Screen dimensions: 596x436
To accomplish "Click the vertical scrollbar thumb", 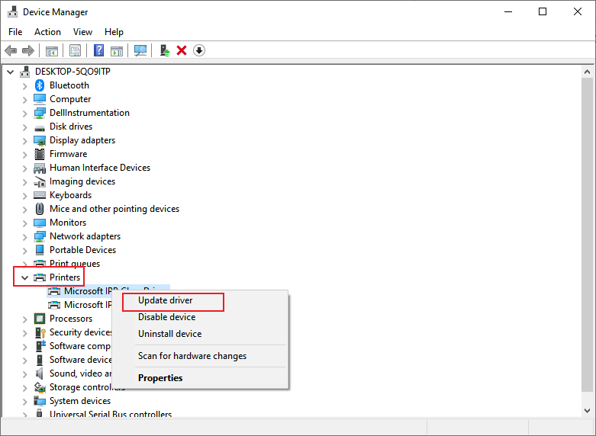I will pyautogui.click(x=587, y=234).
